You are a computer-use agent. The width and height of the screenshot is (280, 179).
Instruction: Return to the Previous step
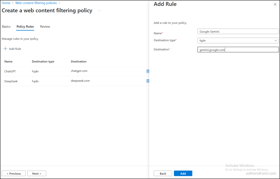coord(14,174)
